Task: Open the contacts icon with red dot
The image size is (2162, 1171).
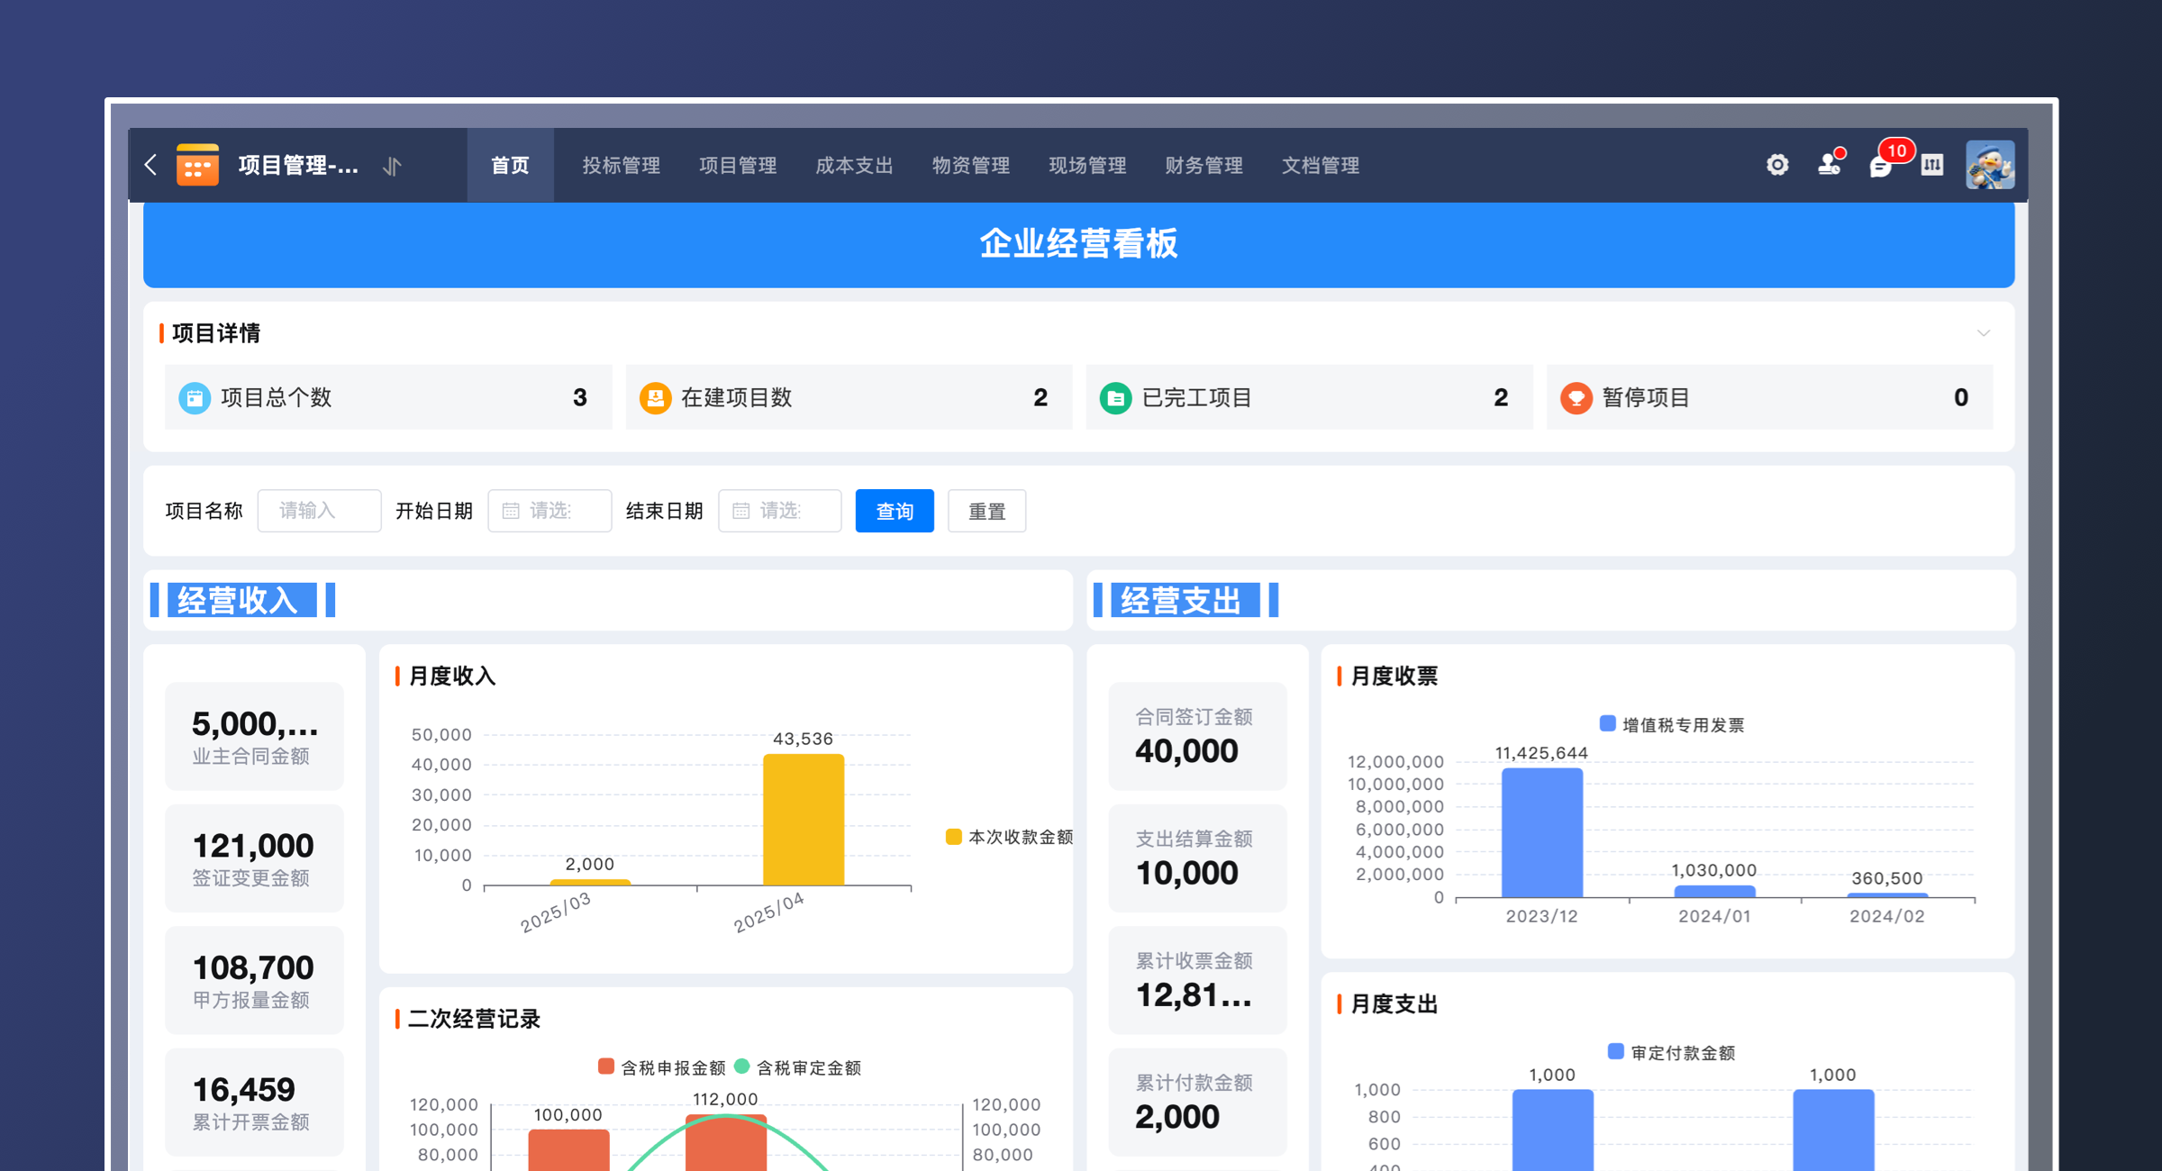Action: [x=1829, y=164]
